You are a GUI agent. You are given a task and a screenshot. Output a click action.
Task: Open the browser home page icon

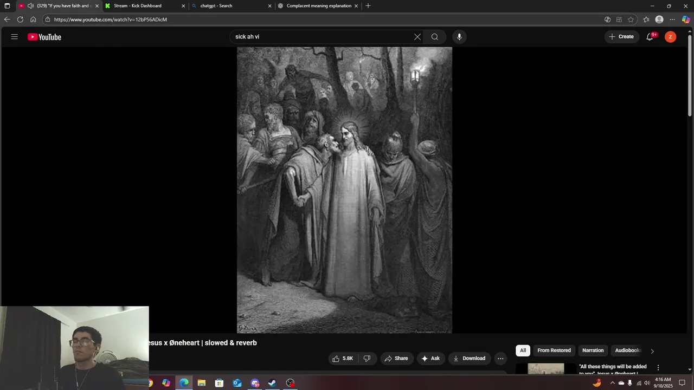click(x=33, y=19)
